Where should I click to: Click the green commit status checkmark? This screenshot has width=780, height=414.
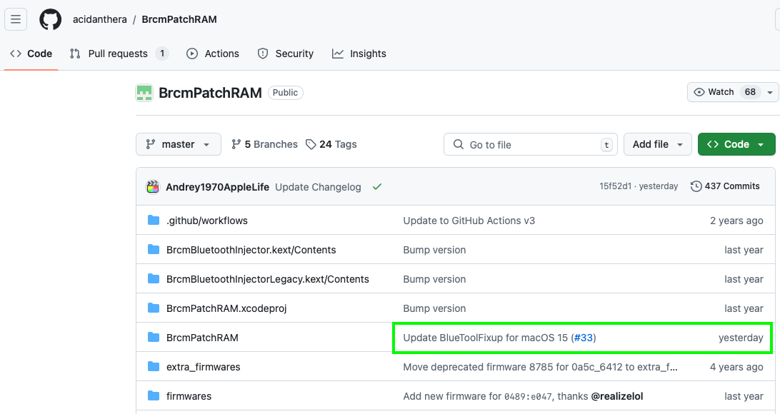pos(377,187)
